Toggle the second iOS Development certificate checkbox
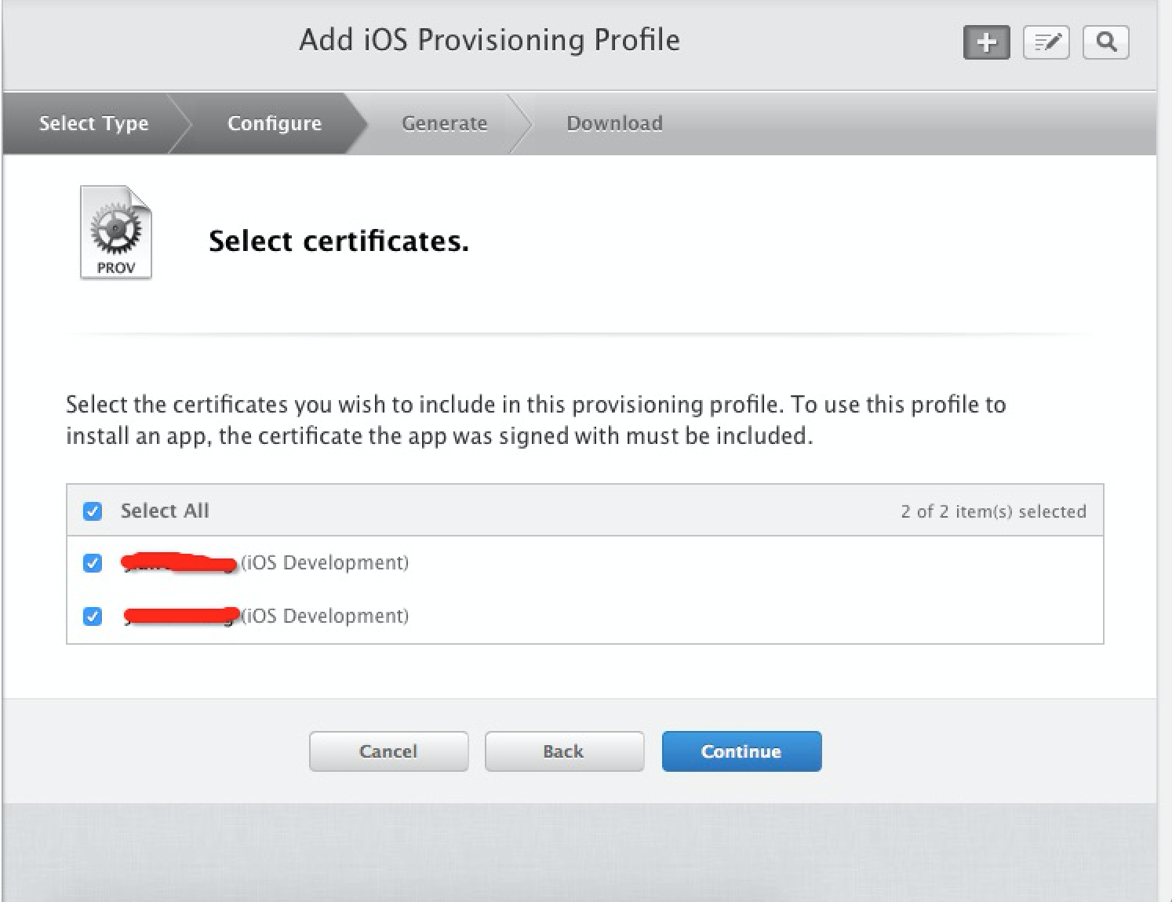Image resolution: width=1172 pixels, height=902 pixels. tap(93, 616)
